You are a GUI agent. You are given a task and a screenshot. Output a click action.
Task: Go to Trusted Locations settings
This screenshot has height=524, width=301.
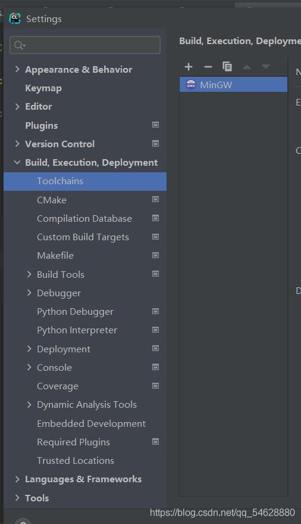(76, 460)
